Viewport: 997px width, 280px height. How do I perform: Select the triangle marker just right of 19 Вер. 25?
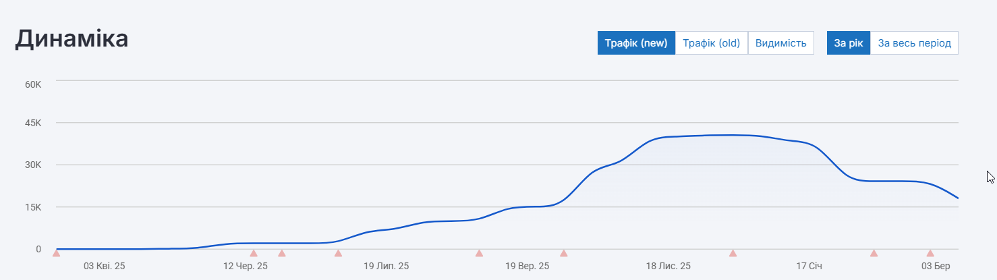point(563,253)
